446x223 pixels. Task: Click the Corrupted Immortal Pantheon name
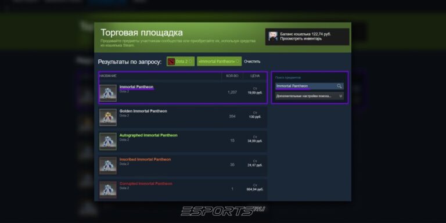pyautogui.click(x=146, y=184)
